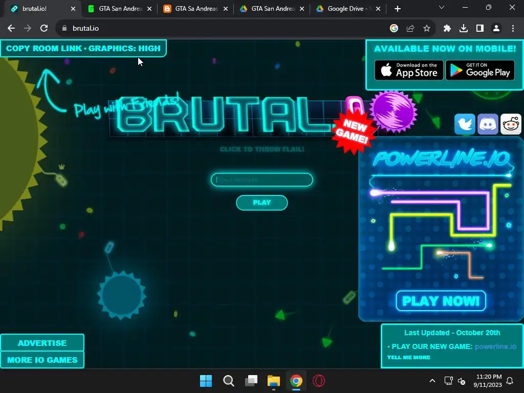Open the tab search chevron
Viewport: 524px width, 393px height.
442,7
